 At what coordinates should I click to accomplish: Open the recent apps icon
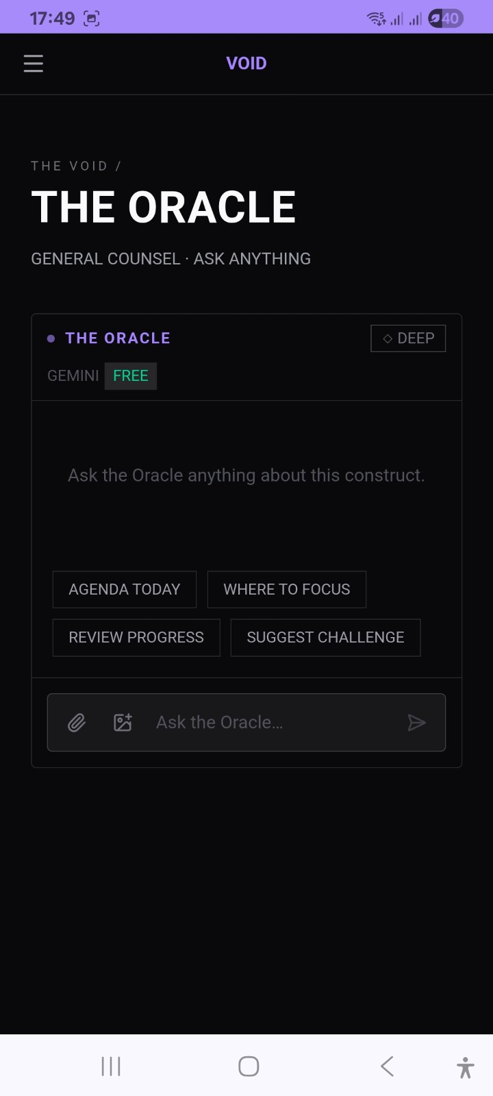(111, 1066)
